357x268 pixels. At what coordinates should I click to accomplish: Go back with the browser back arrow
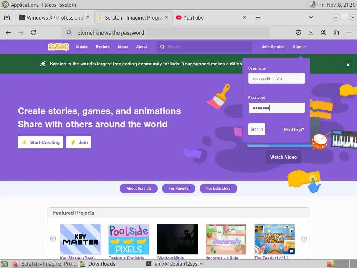pyautogui.click(x=8, y=32)
